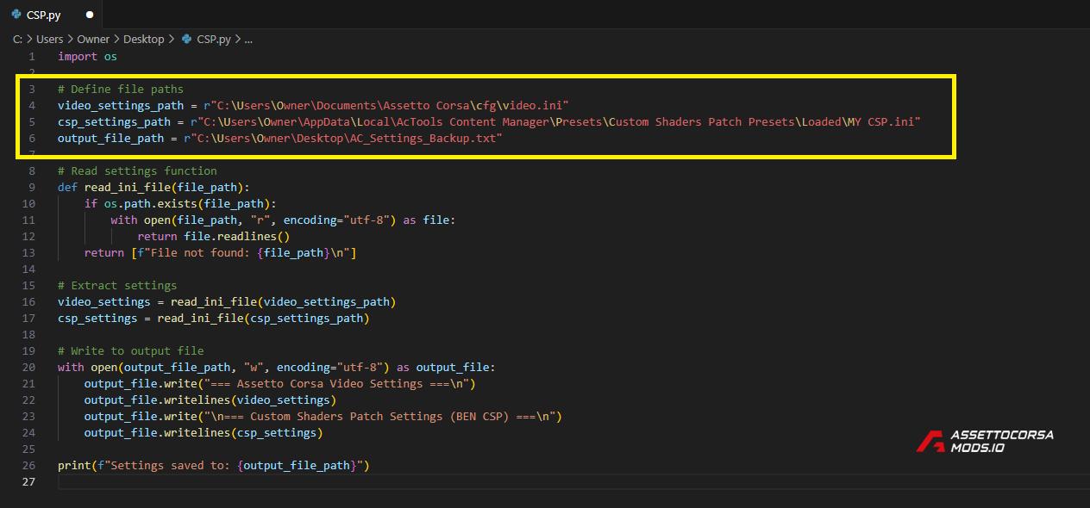
Task: Click line number 24 in the gutter
Action: (28, 432)
